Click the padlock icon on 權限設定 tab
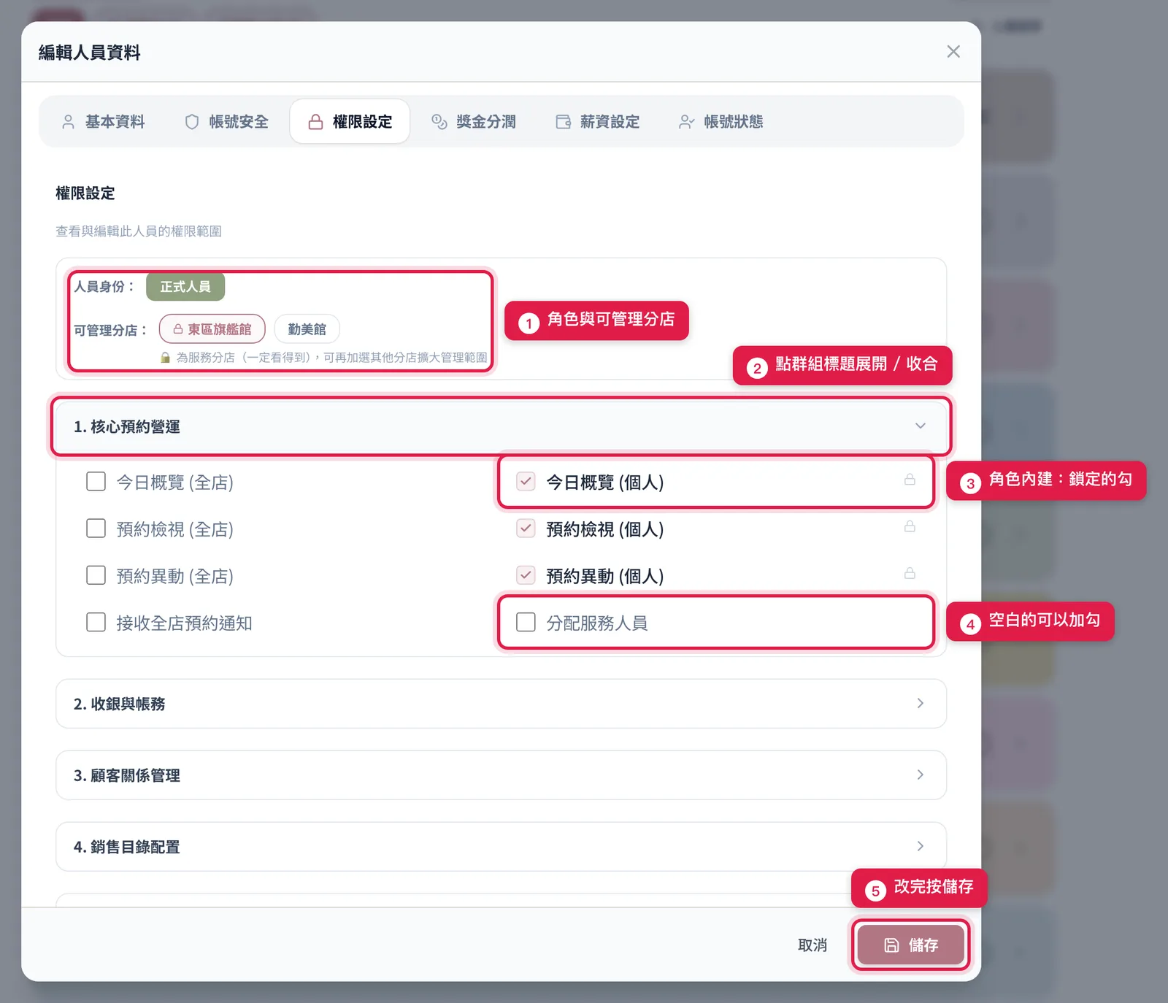This screenshot has height=1003, width=1168. tap(315, 122)
